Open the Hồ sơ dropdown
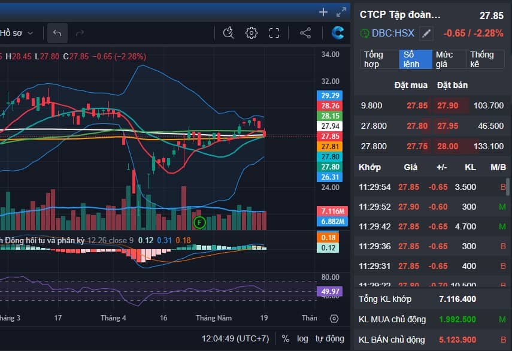The image size is (512, 351). point(17,33)
